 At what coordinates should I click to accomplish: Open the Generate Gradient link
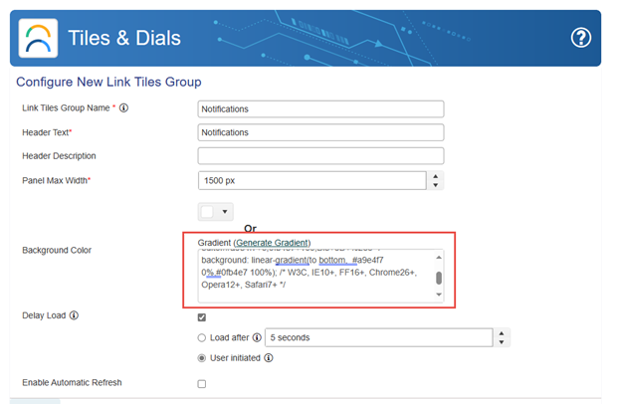[272, 243]
